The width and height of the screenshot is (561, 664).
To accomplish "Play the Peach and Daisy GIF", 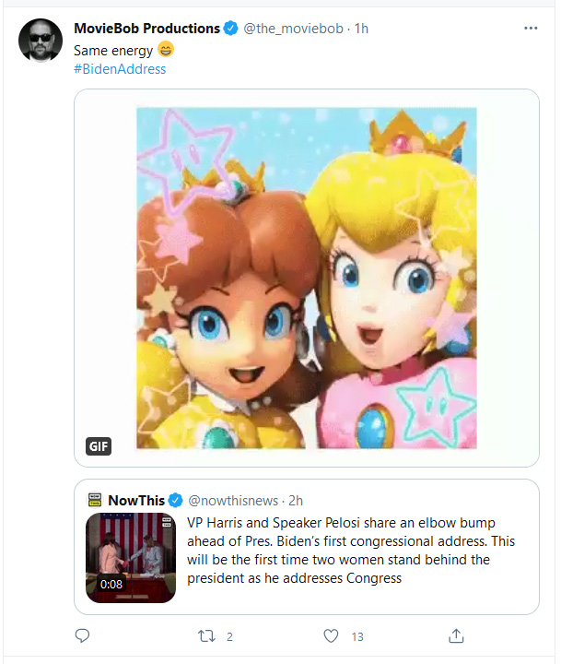I will point(307,278).
